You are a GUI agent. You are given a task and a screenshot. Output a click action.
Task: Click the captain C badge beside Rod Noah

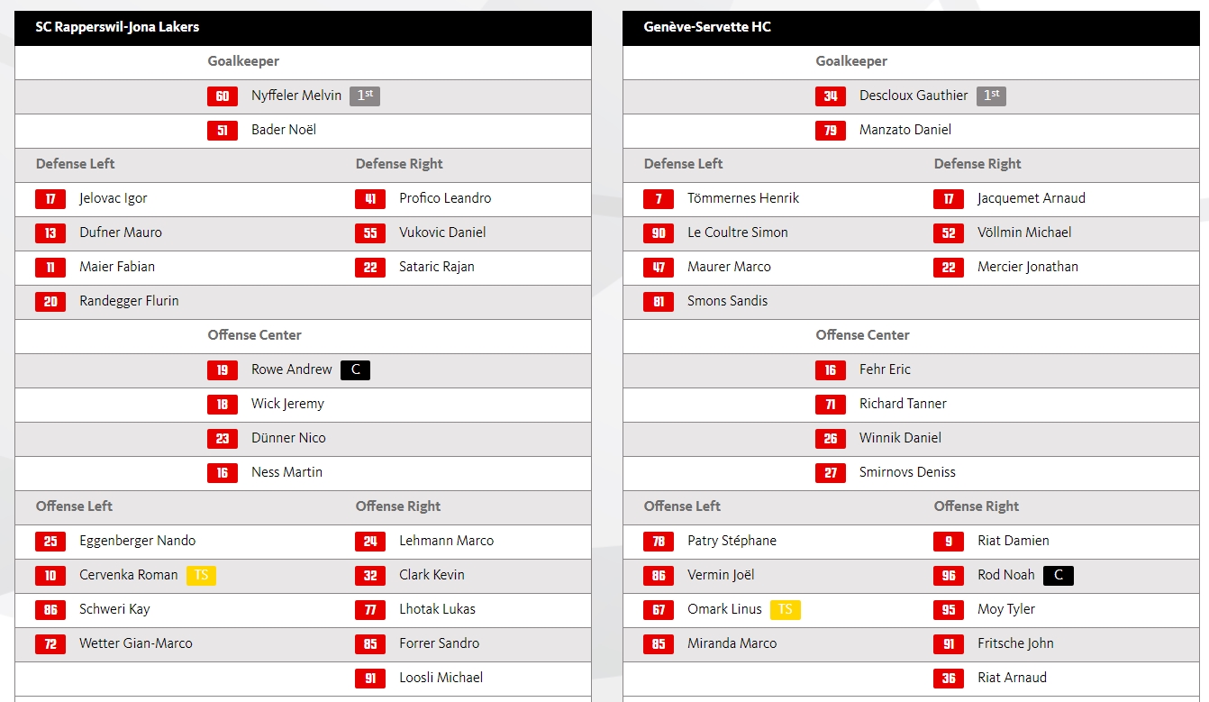1059,575
